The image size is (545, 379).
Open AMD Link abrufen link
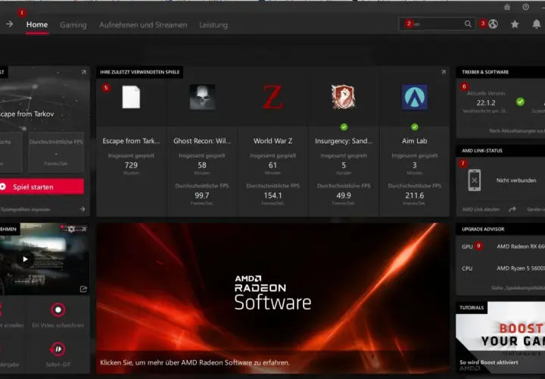pos(481,209)
